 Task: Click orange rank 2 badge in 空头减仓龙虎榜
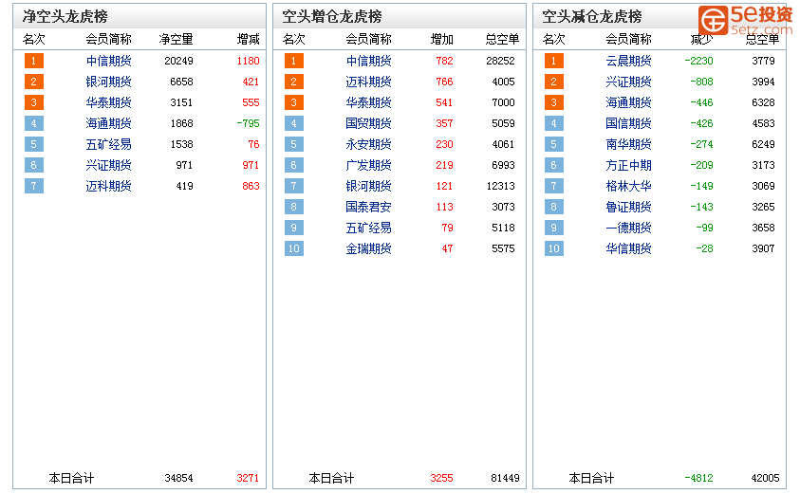pos(554,82)
